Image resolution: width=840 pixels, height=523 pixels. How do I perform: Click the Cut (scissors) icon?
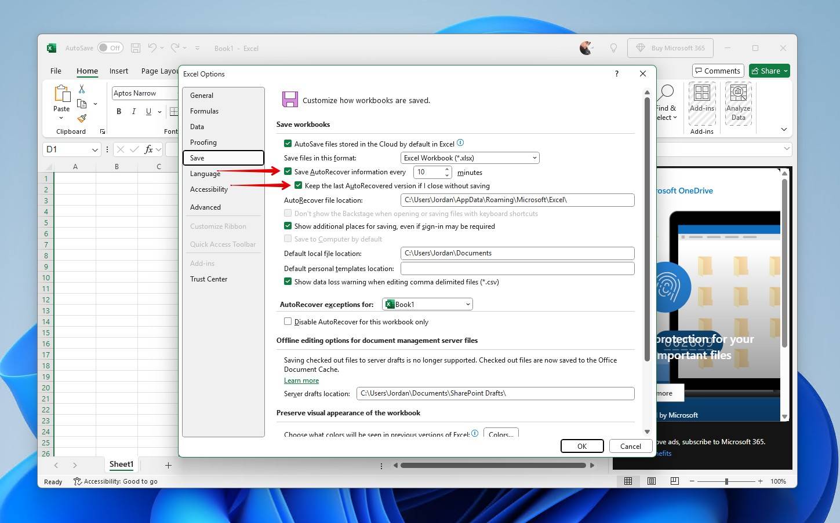point(82,90)
